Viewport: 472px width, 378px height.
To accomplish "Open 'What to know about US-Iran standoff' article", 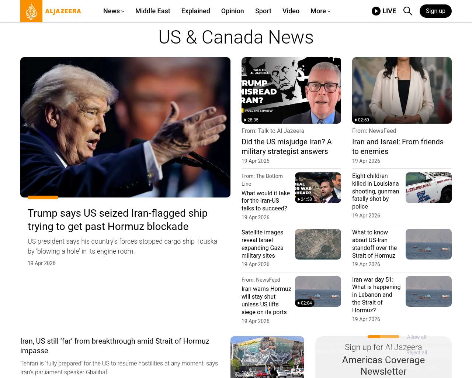I will tap(375, 244).
